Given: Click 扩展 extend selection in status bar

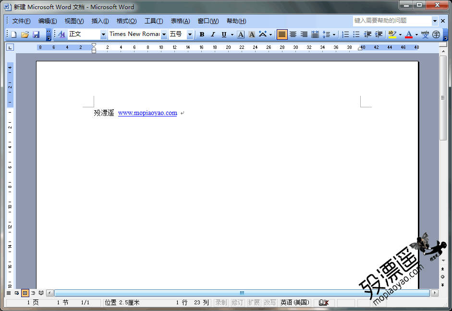Looking at the screenshot, I should pos(254,303).
